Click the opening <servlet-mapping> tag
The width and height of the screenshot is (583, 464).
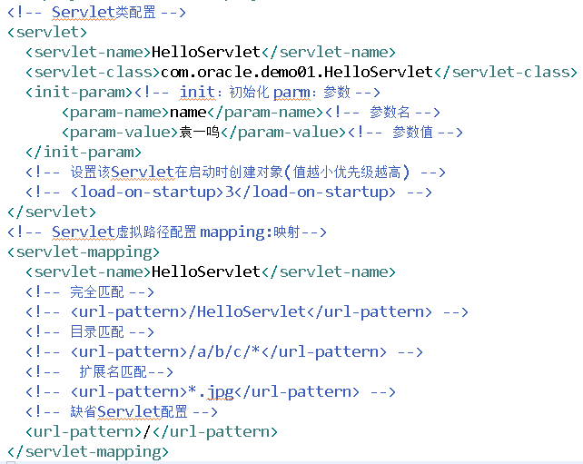[84, 252]
